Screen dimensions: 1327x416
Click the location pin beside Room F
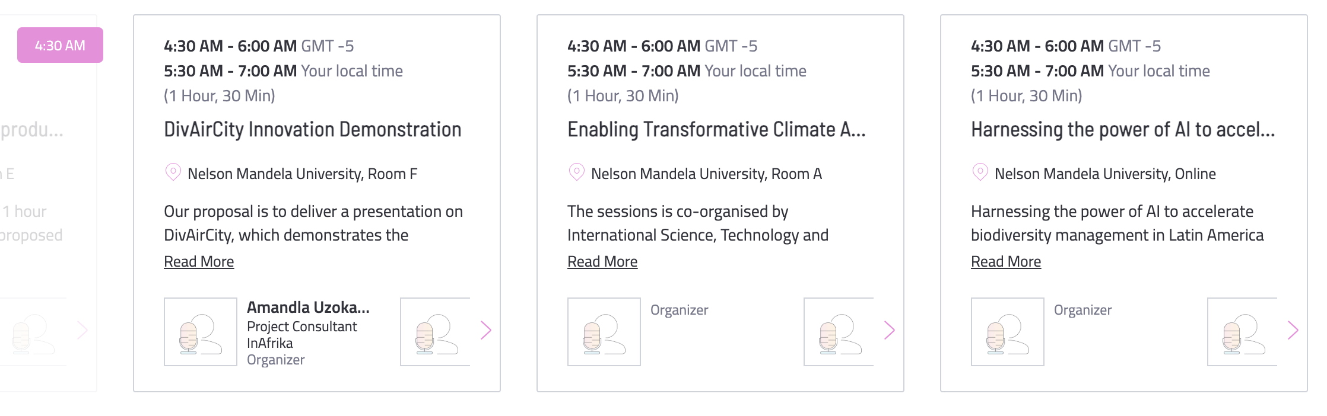[x=173, y=172]
